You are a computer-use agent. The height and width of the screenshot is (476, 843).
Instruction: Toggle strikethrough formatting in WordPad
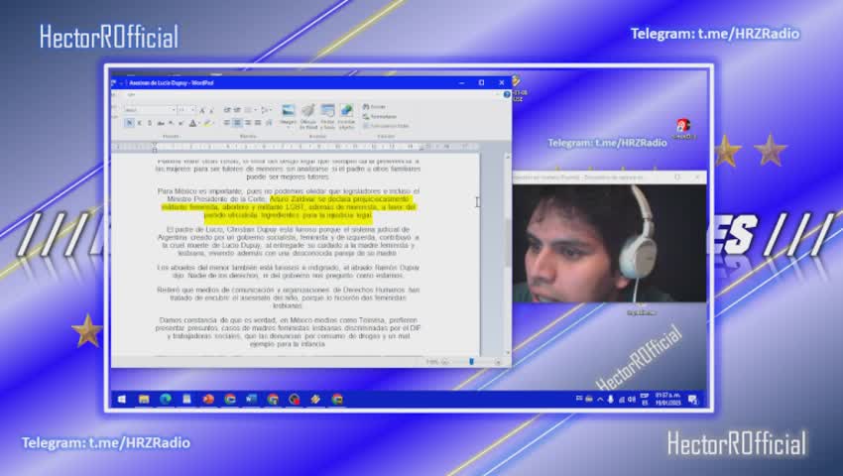pyautogui.click(x=161, y=123)
